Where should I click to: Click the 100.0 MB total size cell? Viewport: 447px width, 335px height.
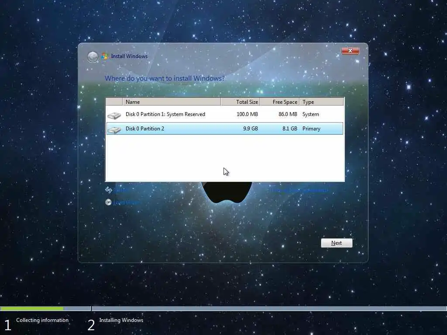[x=247, y=114]
